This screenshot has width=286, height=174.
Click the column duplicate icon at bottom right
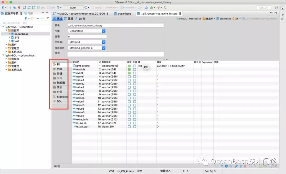pos(240,166)
